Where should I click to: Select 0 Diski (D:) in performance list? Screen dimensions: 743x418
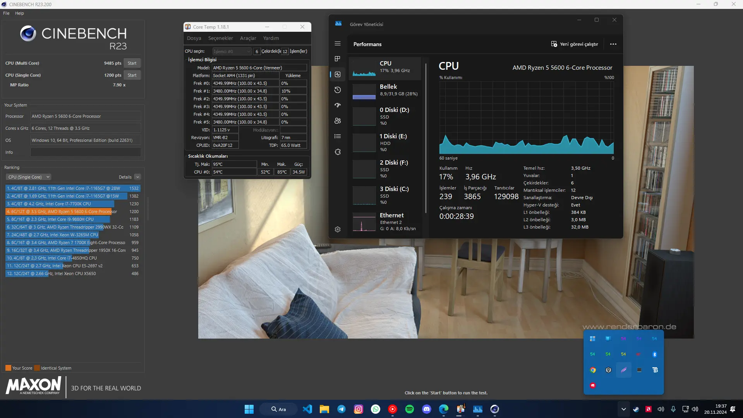coord(385,116)
